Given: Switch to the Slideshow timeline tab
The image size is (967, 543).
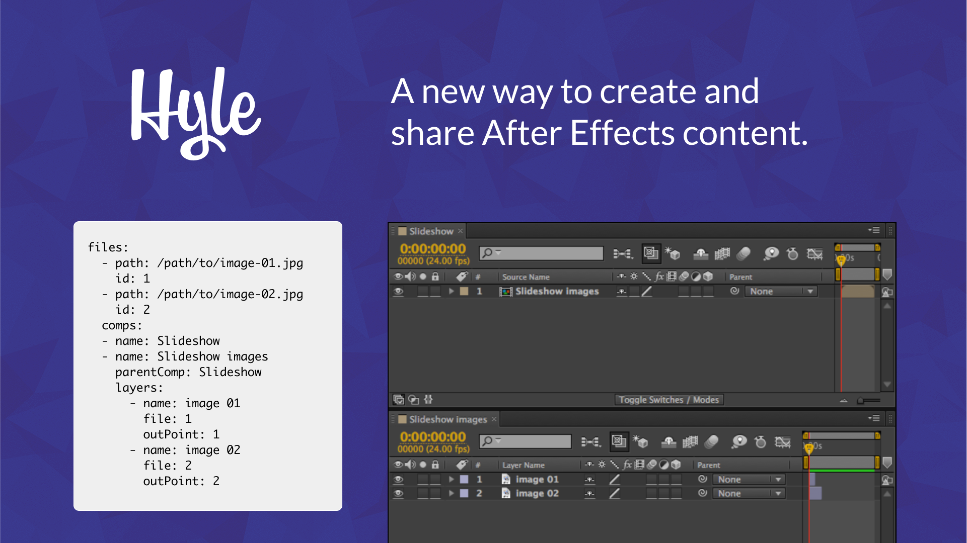Looking at the screenshot, I should click(431, 231).
